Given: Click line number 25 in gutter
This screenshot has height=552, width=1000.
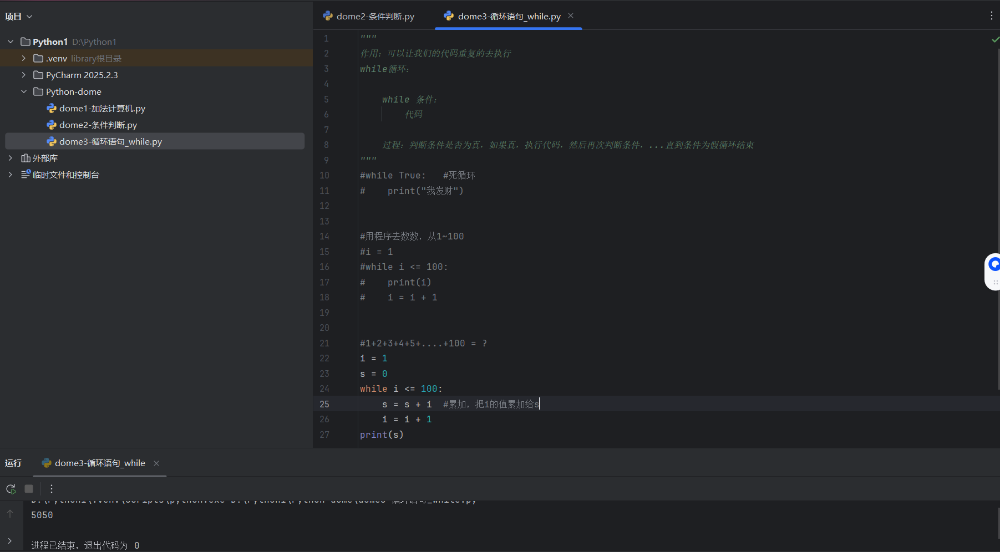Looking at the screenshot, I should (x=324, y=404).
